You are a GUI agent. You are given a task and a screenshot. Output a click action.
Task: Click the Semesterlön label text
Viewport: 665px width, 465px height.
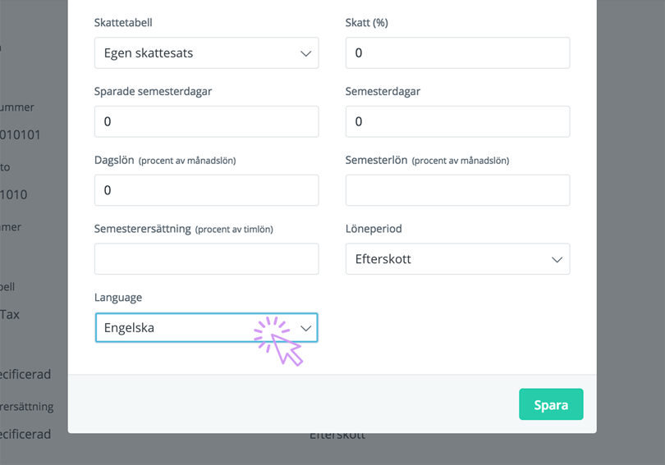click(x=376, y=160)
